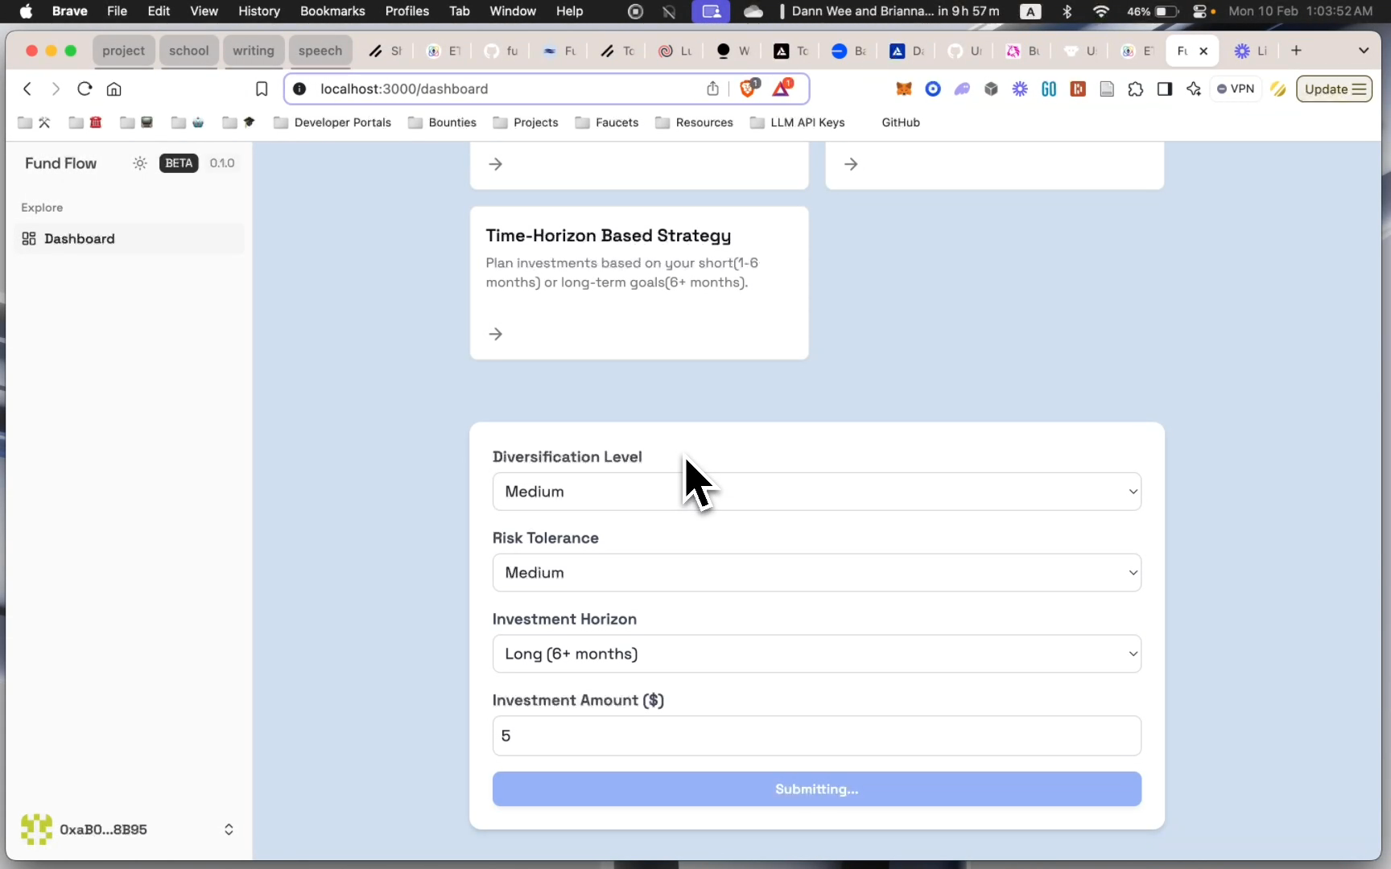Open Faucets bookmark folder
Image resolution: width=1391 pixels, height=869 pixels.
(607, 122)
